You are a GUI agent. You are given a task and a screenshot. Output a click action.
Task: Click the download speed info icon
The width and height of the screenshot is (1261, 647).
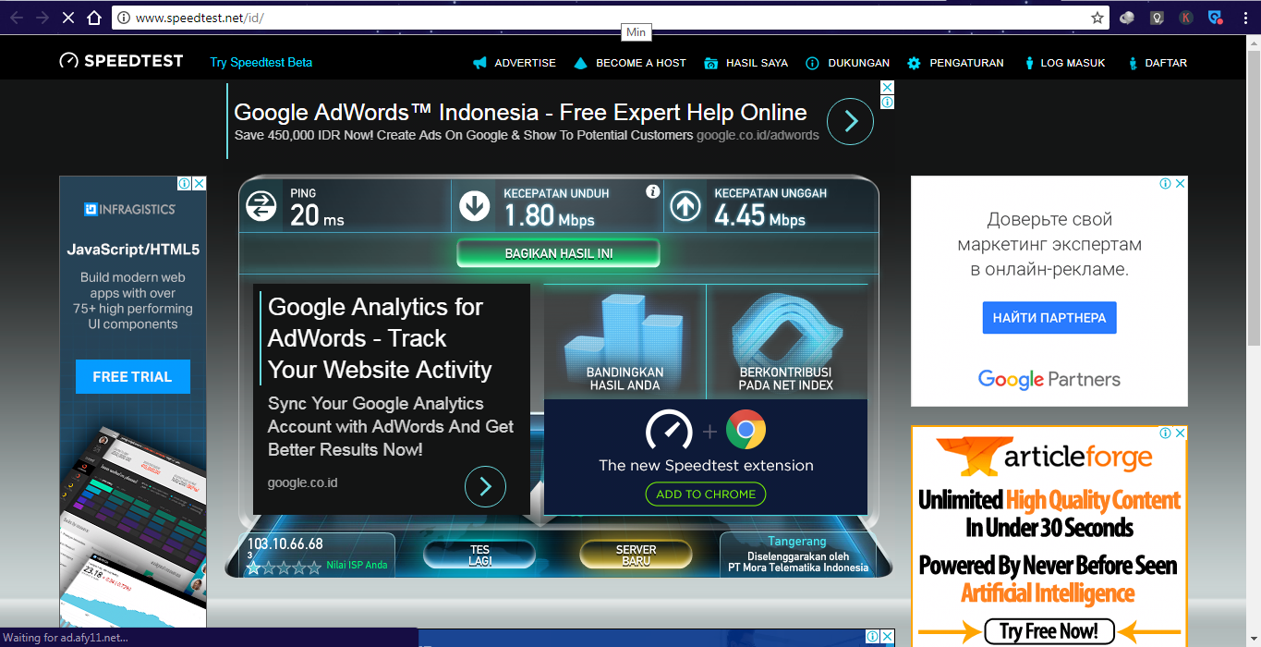coord(653,191)
